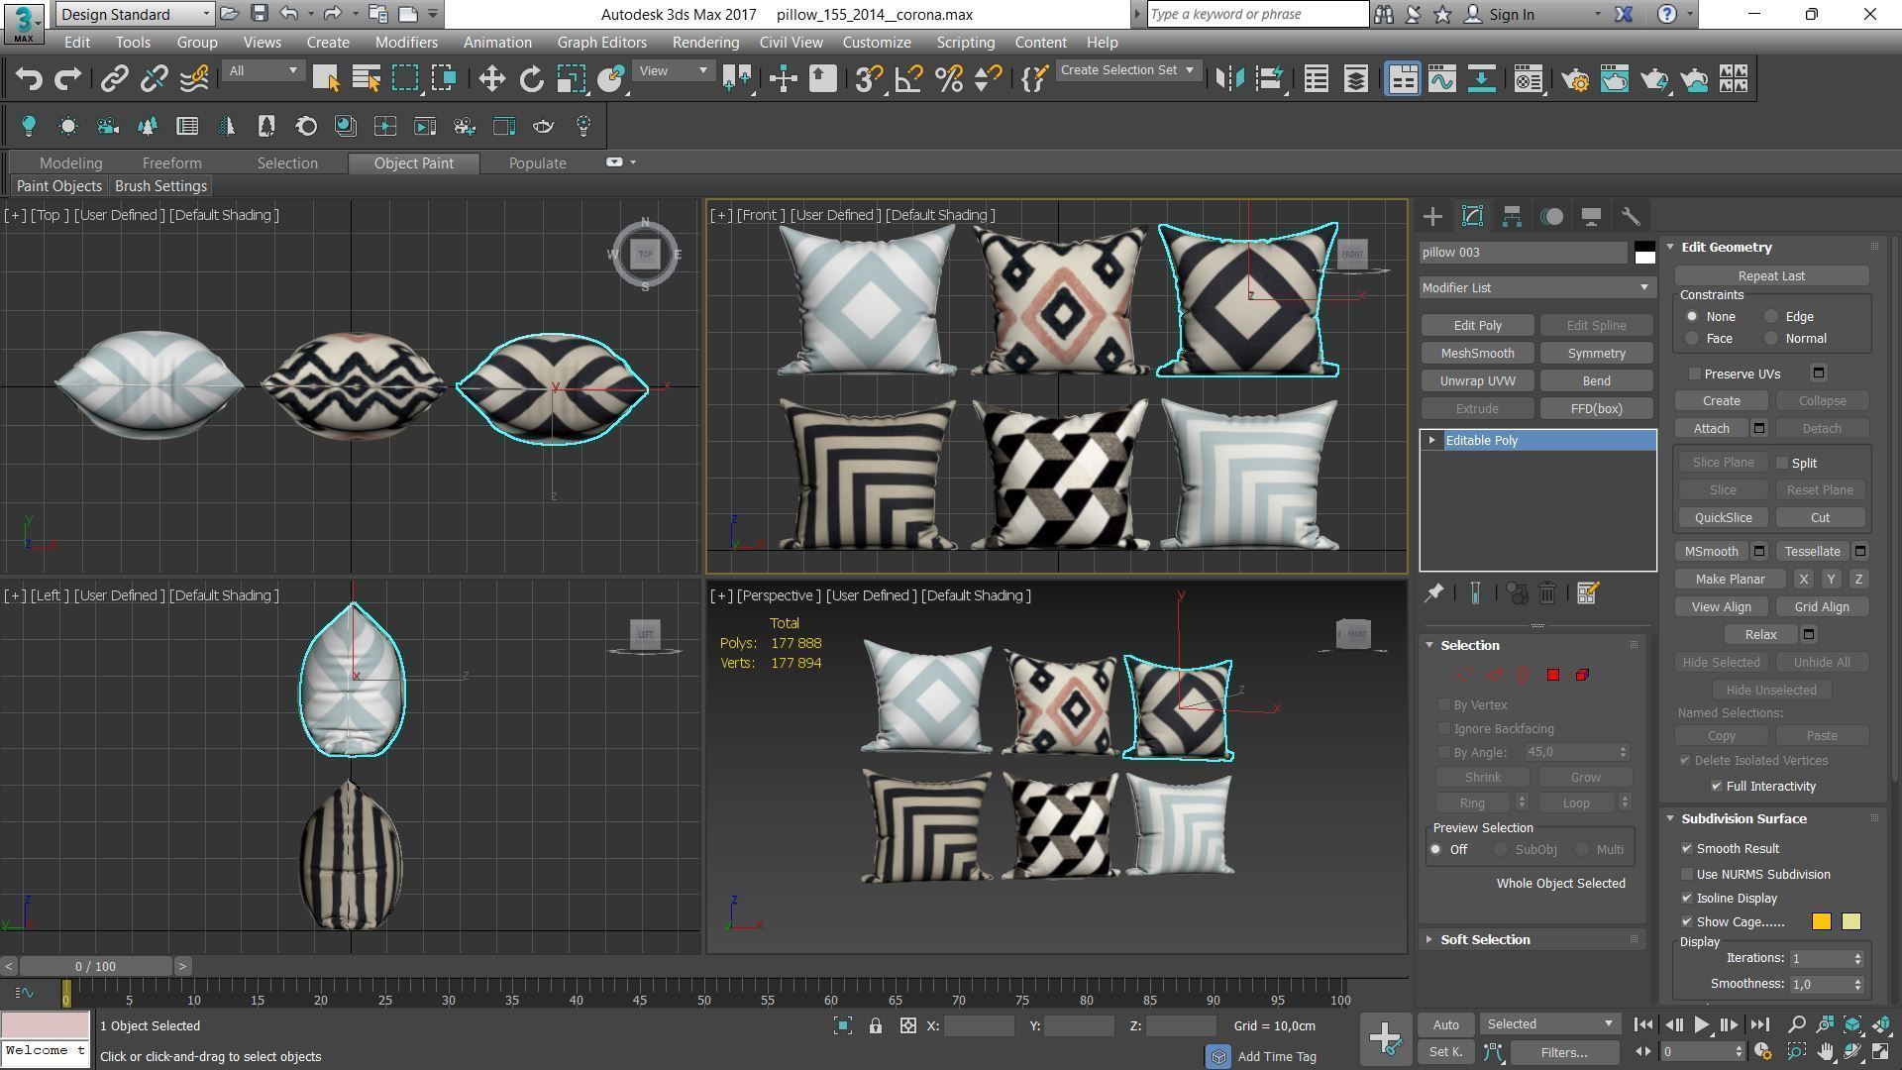
Task: Uncheck Isoline Display option
Action: pos(1687,899)
